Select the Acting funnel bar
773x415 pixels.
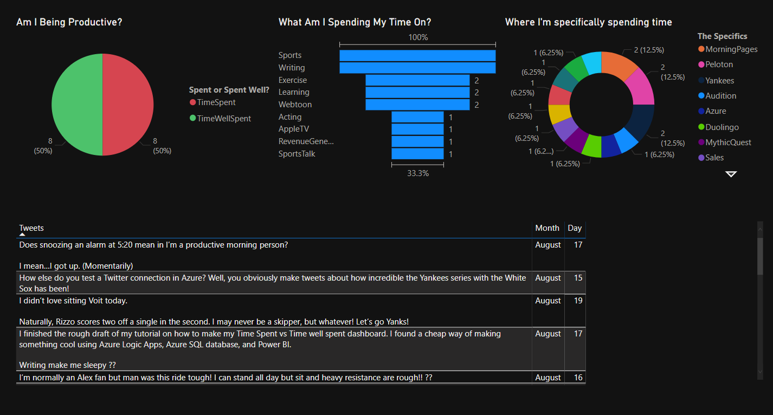[x=417, y=117]
